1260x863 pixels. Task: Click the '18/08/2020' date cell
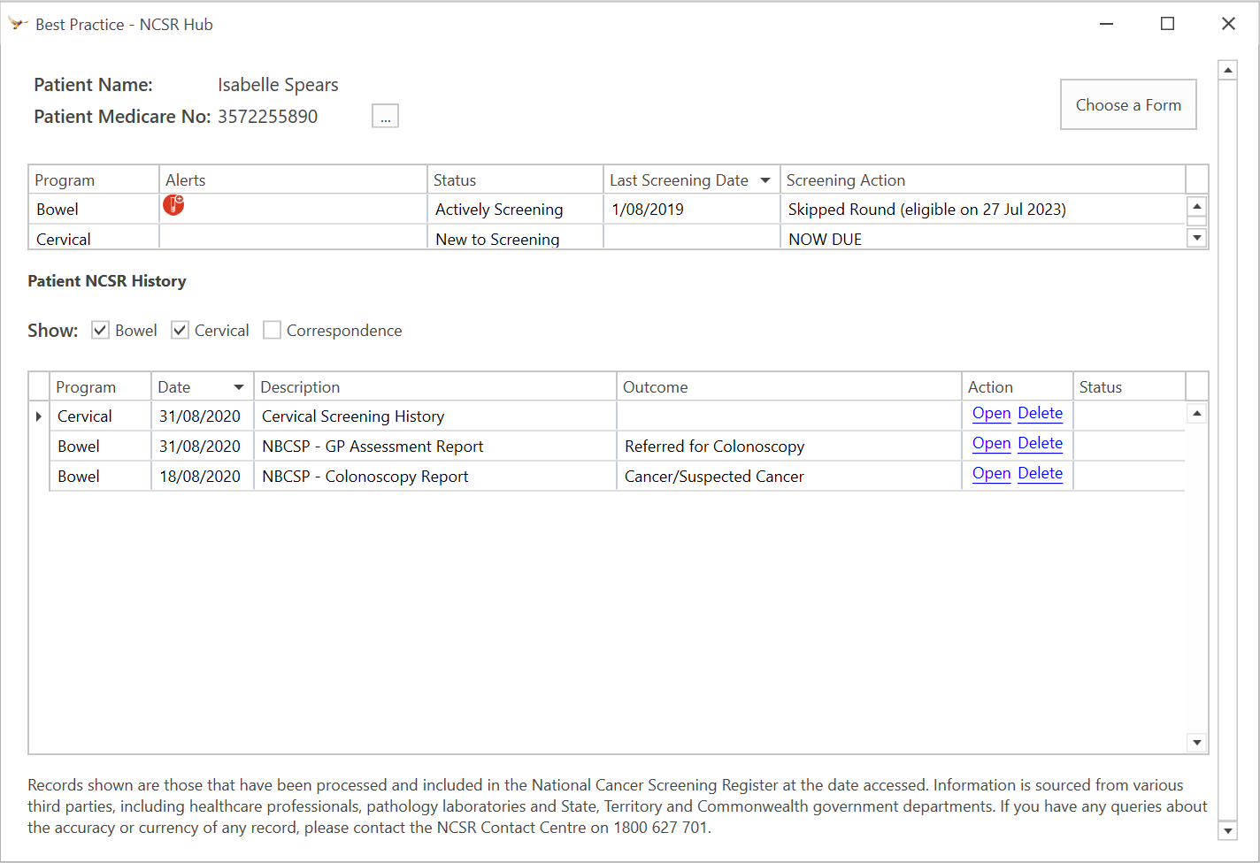point(203,477)
